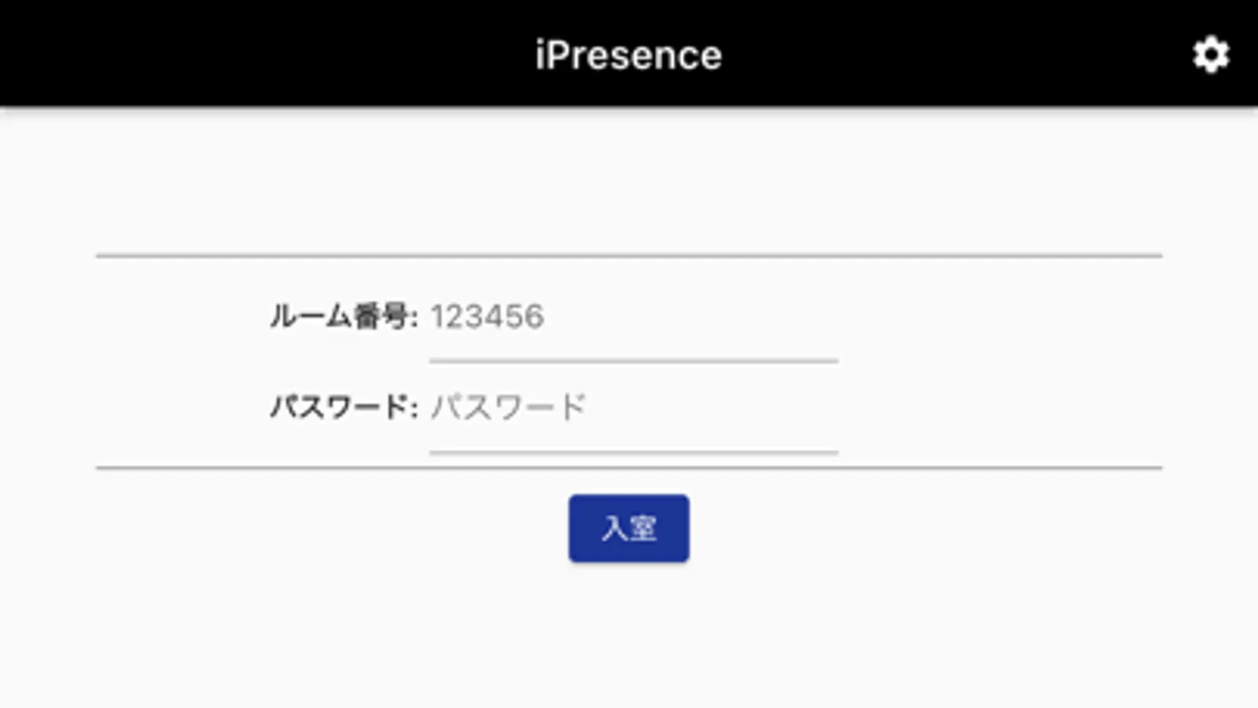This screenshot has height=708, width=1258.
Task: Click underline beneath room number field
Action: click(x=633, y=361)
